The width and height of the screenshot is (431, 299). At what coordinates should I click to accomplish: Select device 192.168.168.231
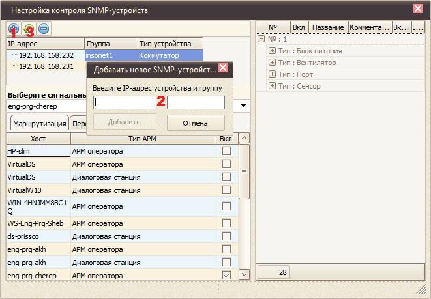tap(46, 66)
